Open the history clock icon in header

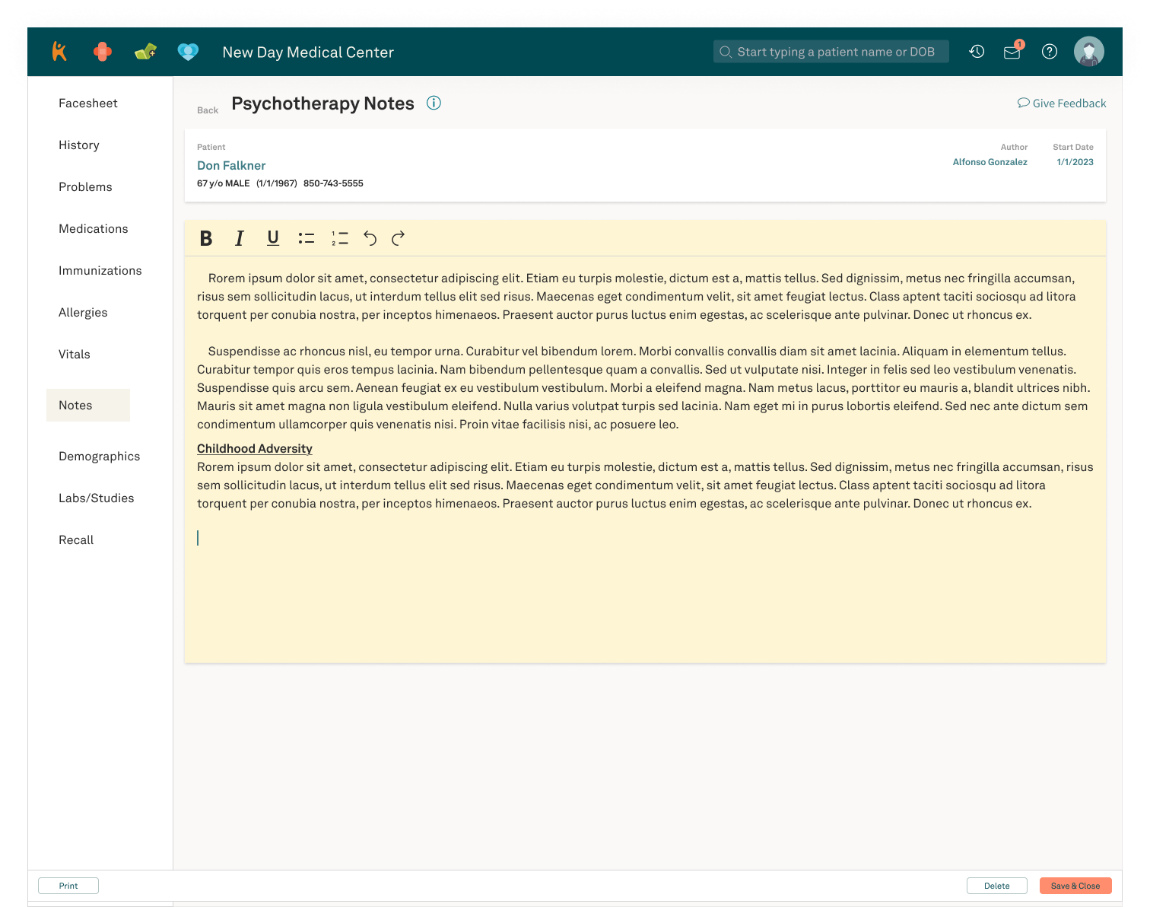pos(977,52)
